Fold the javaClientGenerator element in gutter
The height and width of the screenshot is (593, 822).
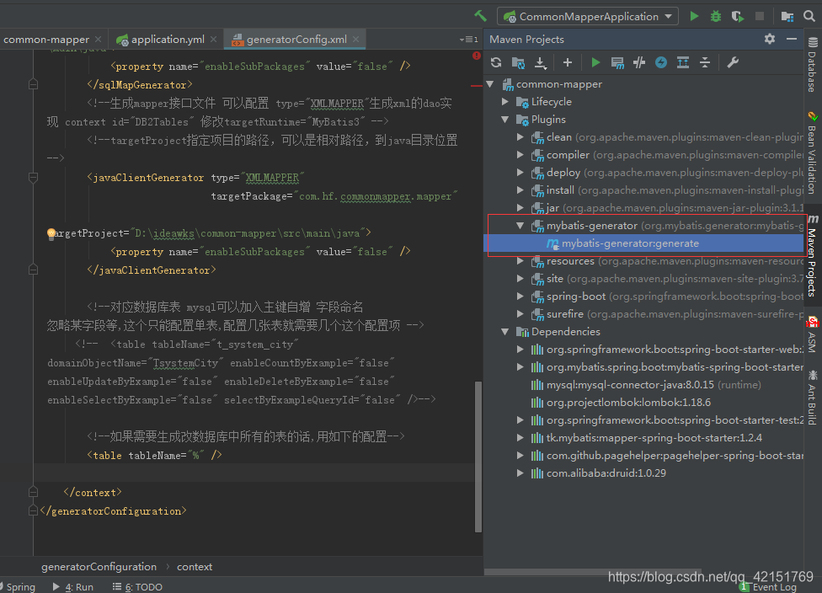coord(33,178)
